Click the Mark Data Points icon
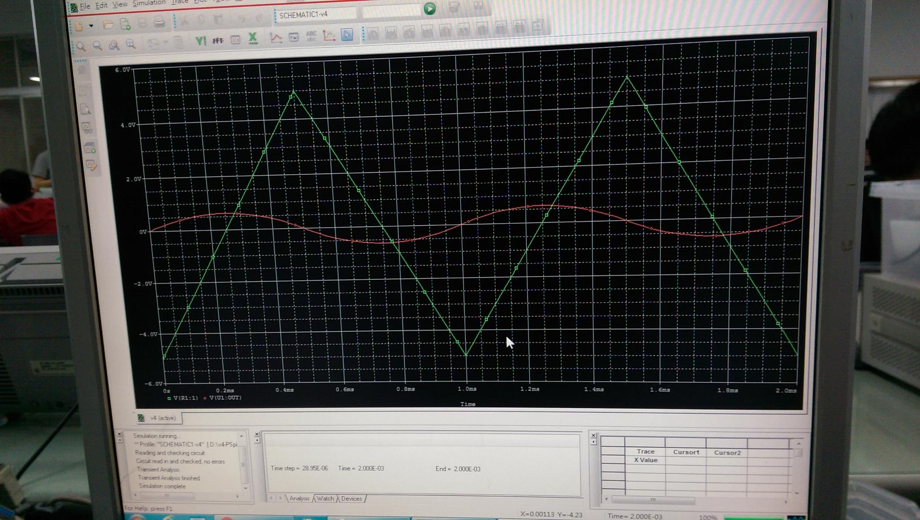920x520 pixels. 329,36
